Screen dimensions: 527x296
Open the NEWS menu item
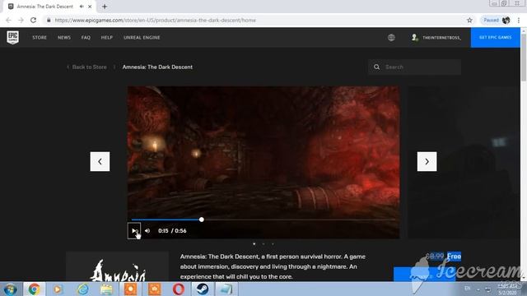click(64, 38)
